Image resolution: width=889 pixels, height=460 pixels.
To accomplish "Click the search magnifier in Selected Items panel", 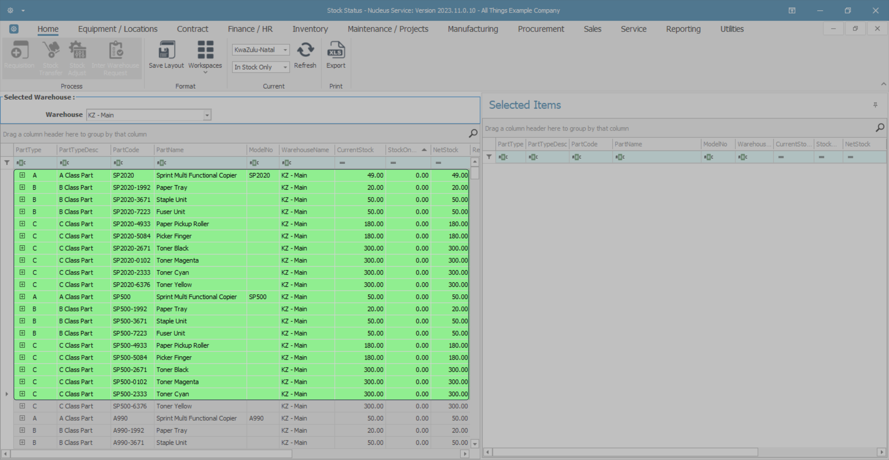I will (880, 128).
